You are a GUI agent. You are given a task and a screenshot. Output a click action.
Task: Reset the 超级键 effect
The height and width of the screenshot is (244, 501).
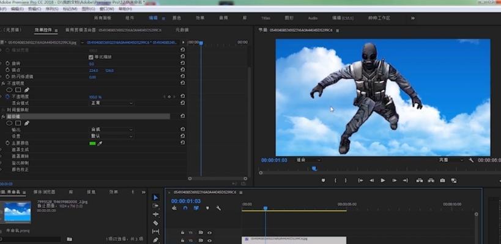tap(182, 117)
